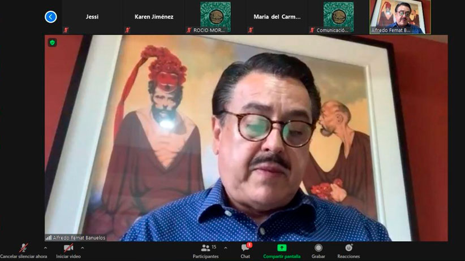This screenshot has width=465, height=261.
Task: Go to previous participants with blue arrow
Action: coord(51,17)
